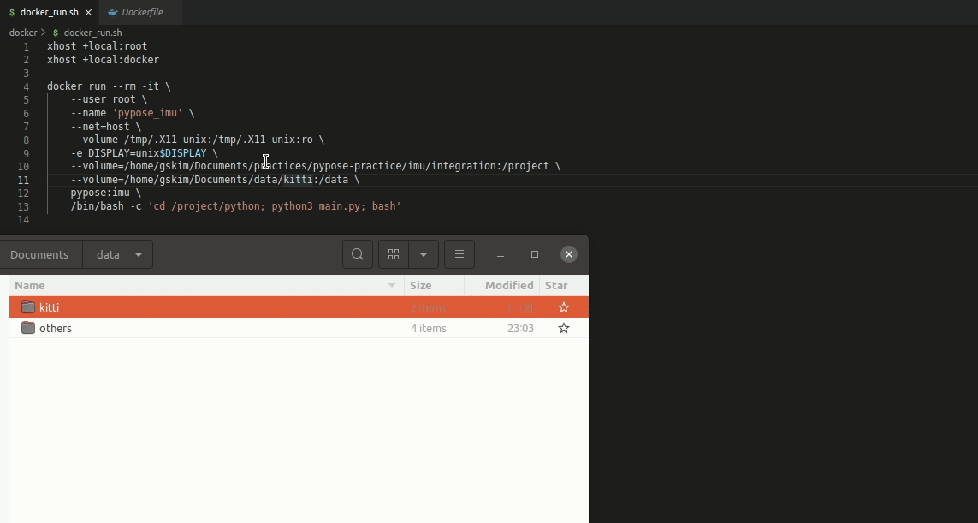Click the others folder icon
This screenshot has width=978, height=523.
click(x=28, y=328)
